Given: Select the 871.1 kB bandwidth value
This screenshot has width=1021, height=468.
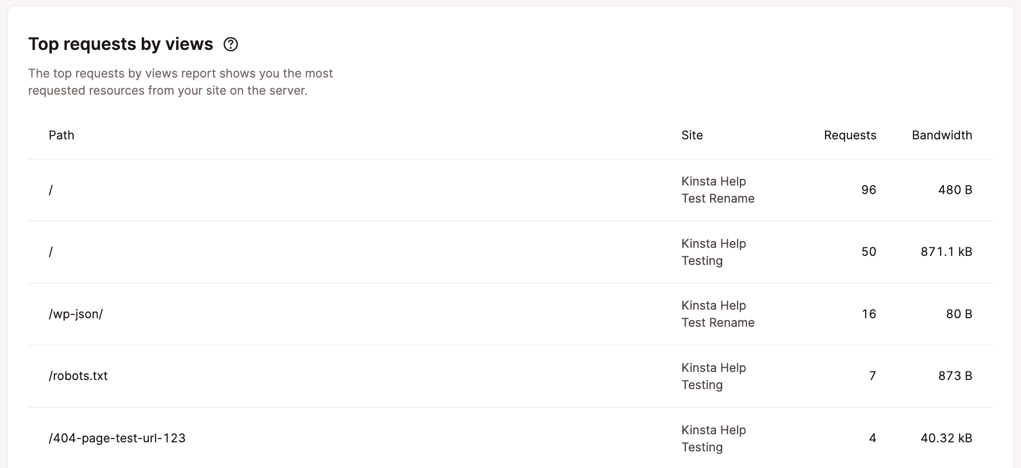Looking at the screenshot, I should [946, 252].
